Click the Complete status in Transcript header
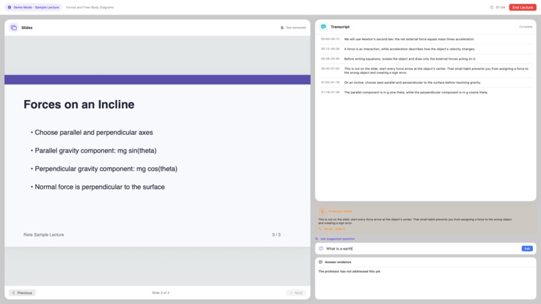The width and height of the screenshot is (541, 304). [x=526, y=27]
